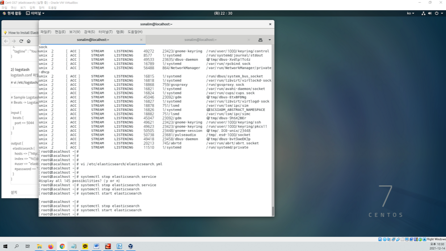Switch to Chrome on the taskbar

(62, 246)
